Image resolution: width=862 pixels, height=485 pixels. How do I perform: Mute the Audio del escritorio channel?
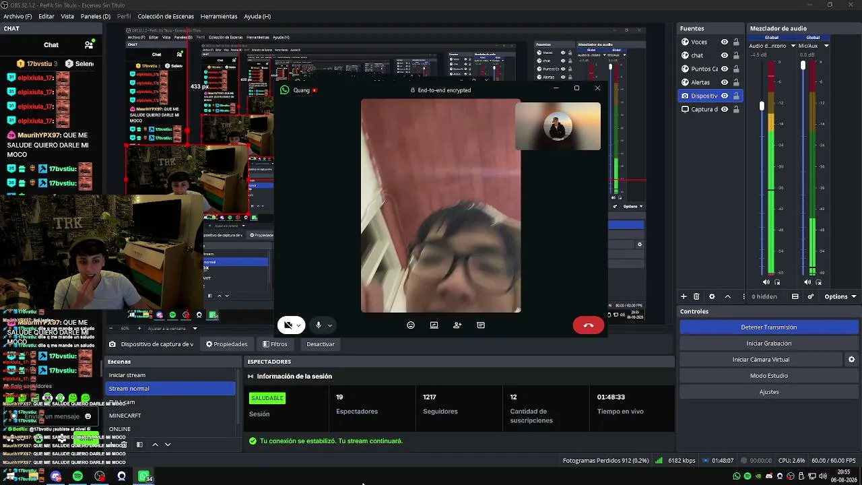coord(766,282)
